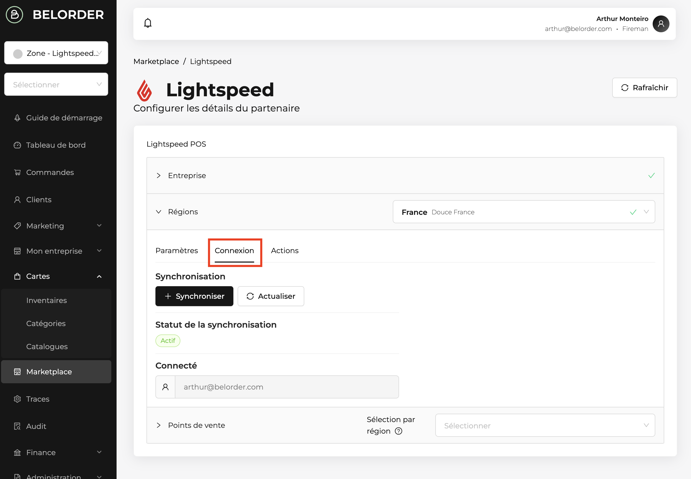Screen dimensions: 691x479
Task: Click the arthur@belorder.com header email
Action: pyautogui.click(x=578, y=29)
